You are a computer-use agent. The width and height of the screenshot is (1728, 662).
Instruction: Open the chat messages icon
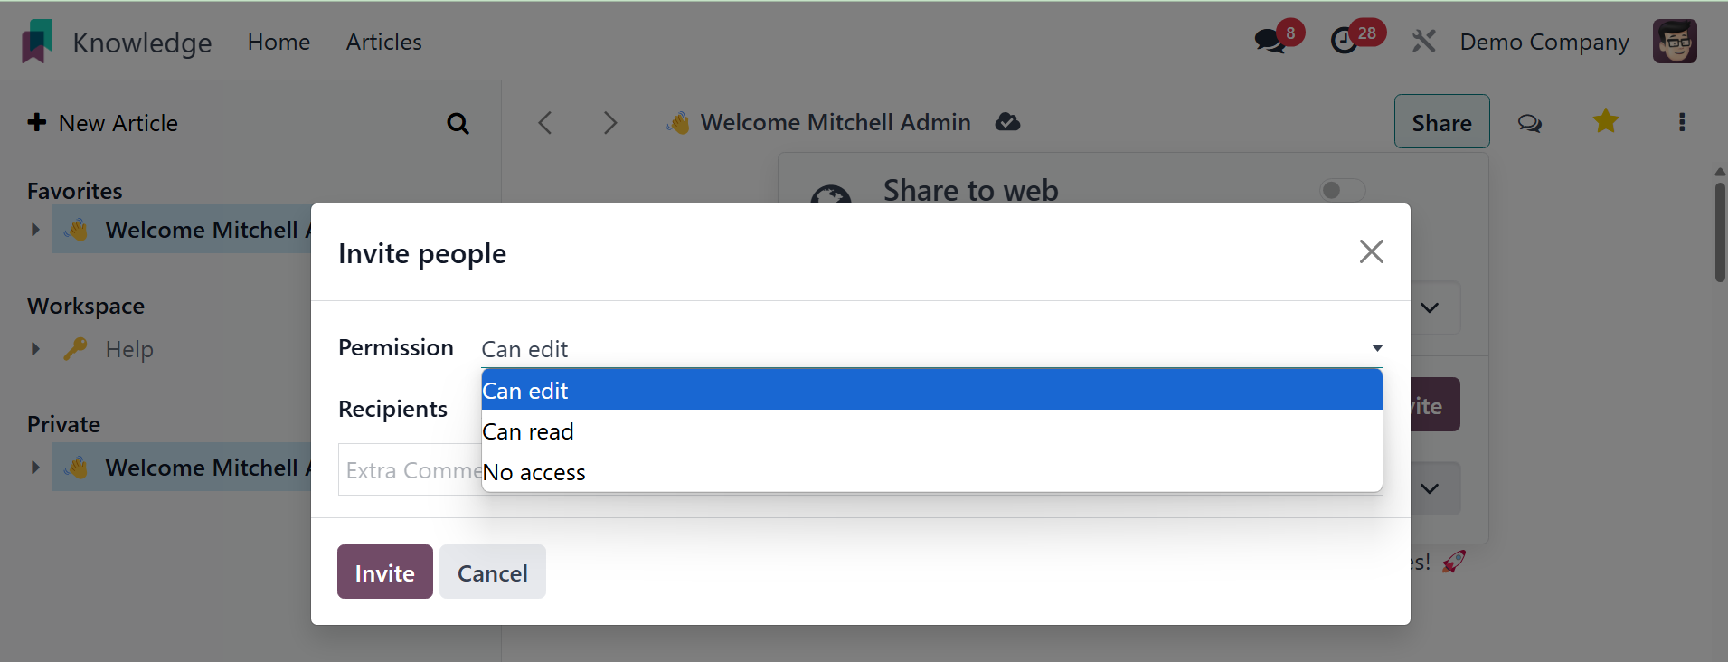coord(1270,42)
